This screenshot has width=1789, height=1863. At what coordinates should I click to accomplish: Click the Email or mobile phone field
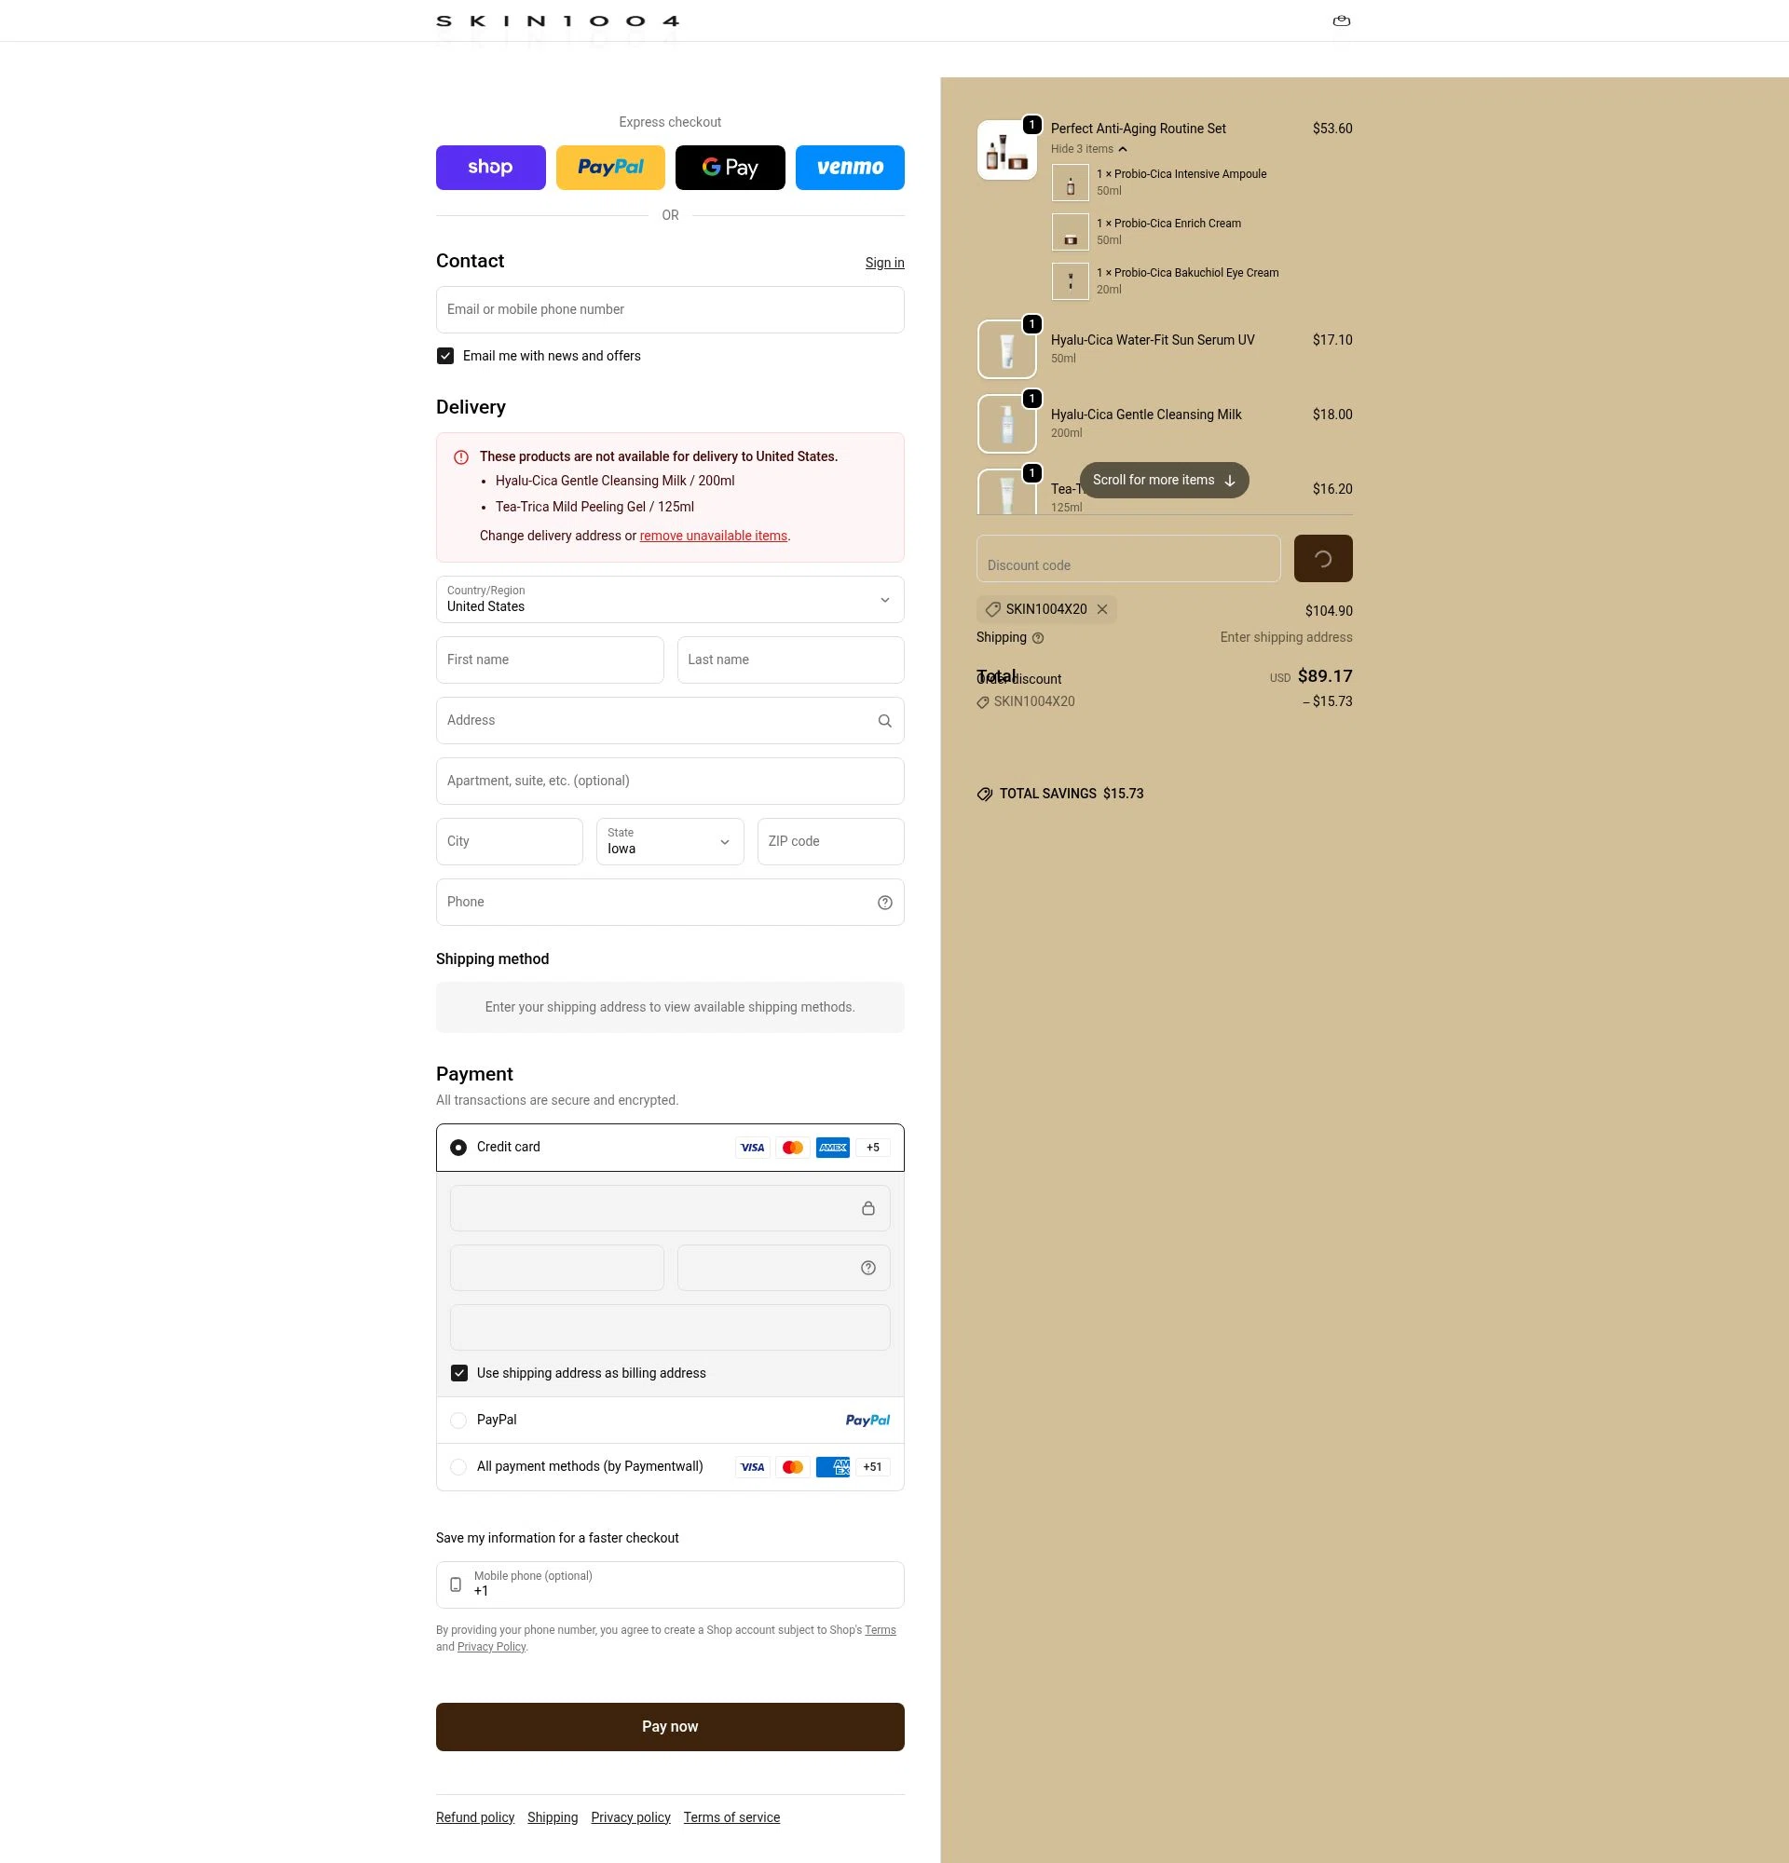(670, 310)
